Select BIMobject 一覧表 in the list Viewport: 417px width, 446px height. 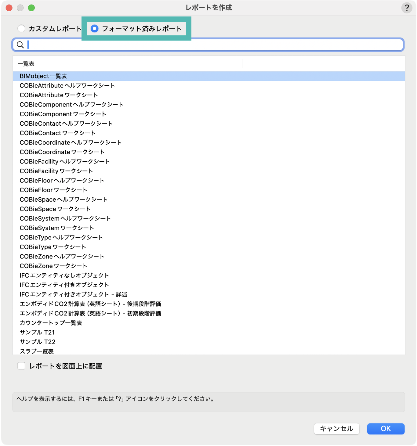click(43, 76)
